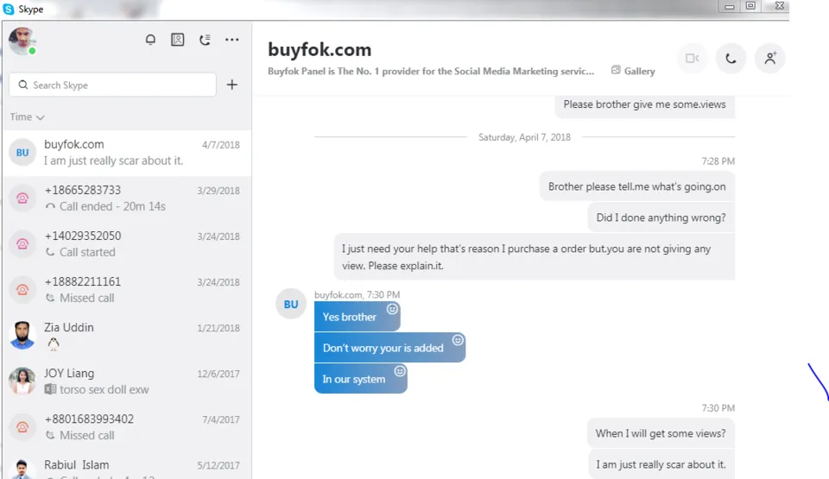Screen dimensions: 829x479
Task: Maximize the Skype window
Action: (750, 6)
